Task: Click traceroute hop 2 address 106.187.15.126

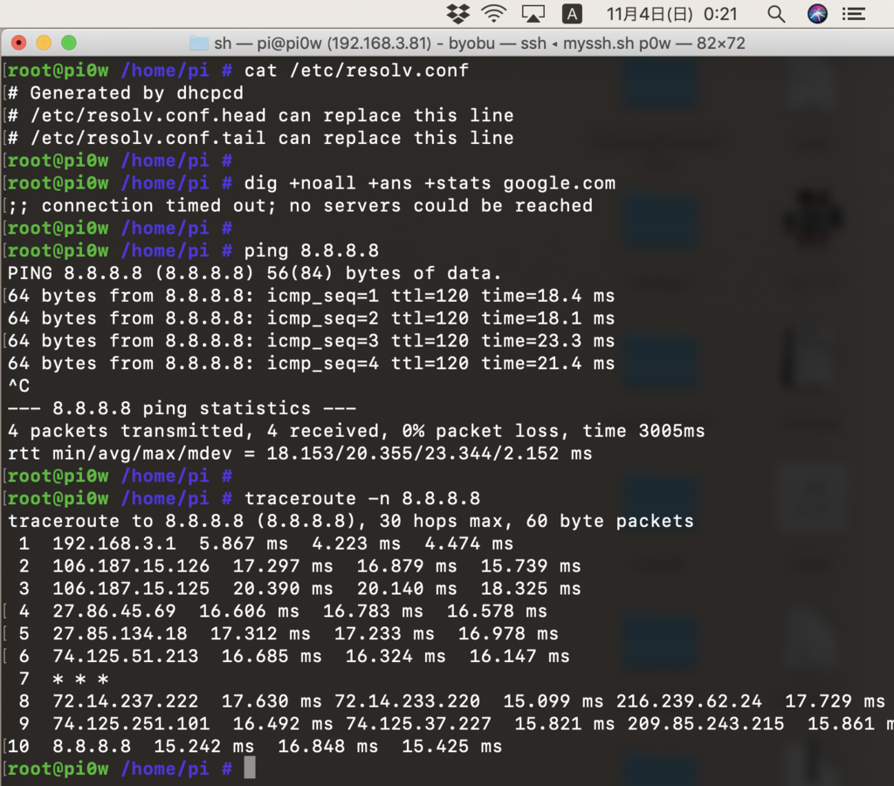Action: (x=131, y=566)
